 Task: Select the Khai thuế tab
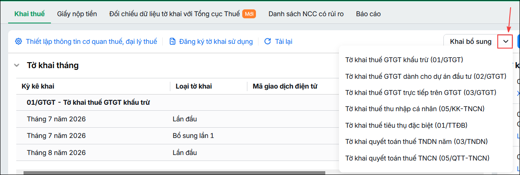click(x=30, y=14)
